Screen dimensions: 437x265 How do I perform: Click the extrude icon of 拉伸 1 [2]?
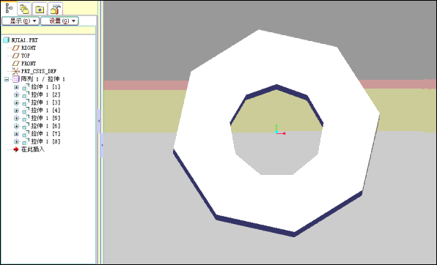(x=26, y=95)
